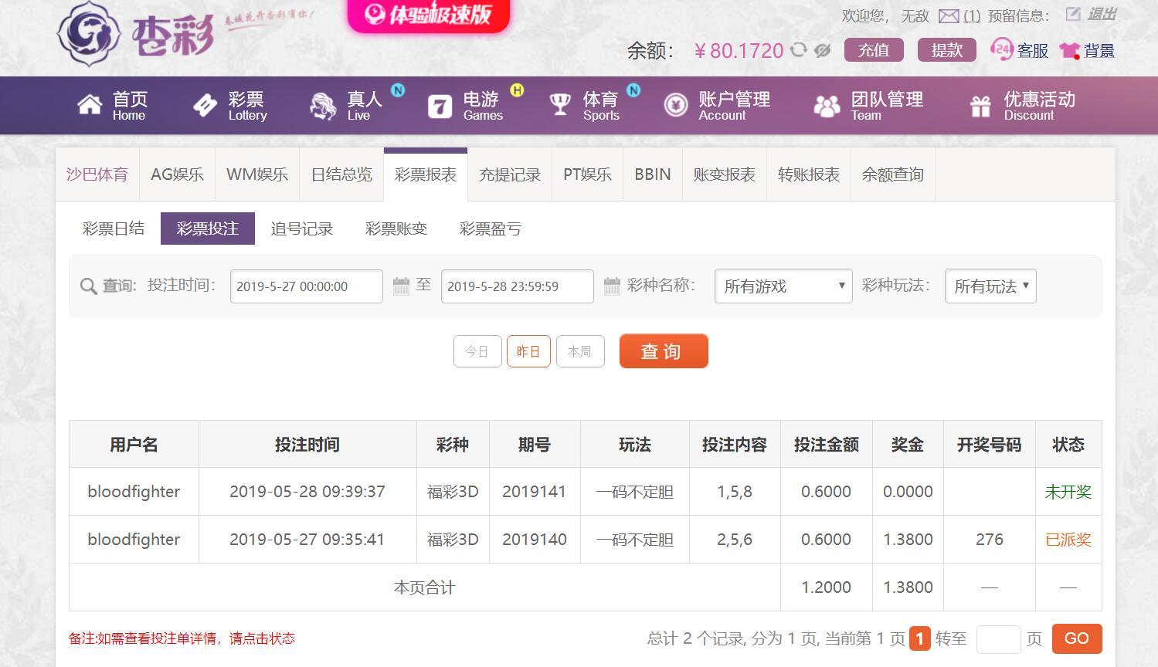
Task: Open 彩票日结 sub-tab
Action: [114, 229]
